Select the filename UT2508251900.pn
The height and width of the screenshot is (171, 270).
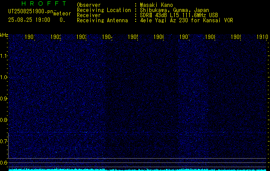(x=31, y=11)
